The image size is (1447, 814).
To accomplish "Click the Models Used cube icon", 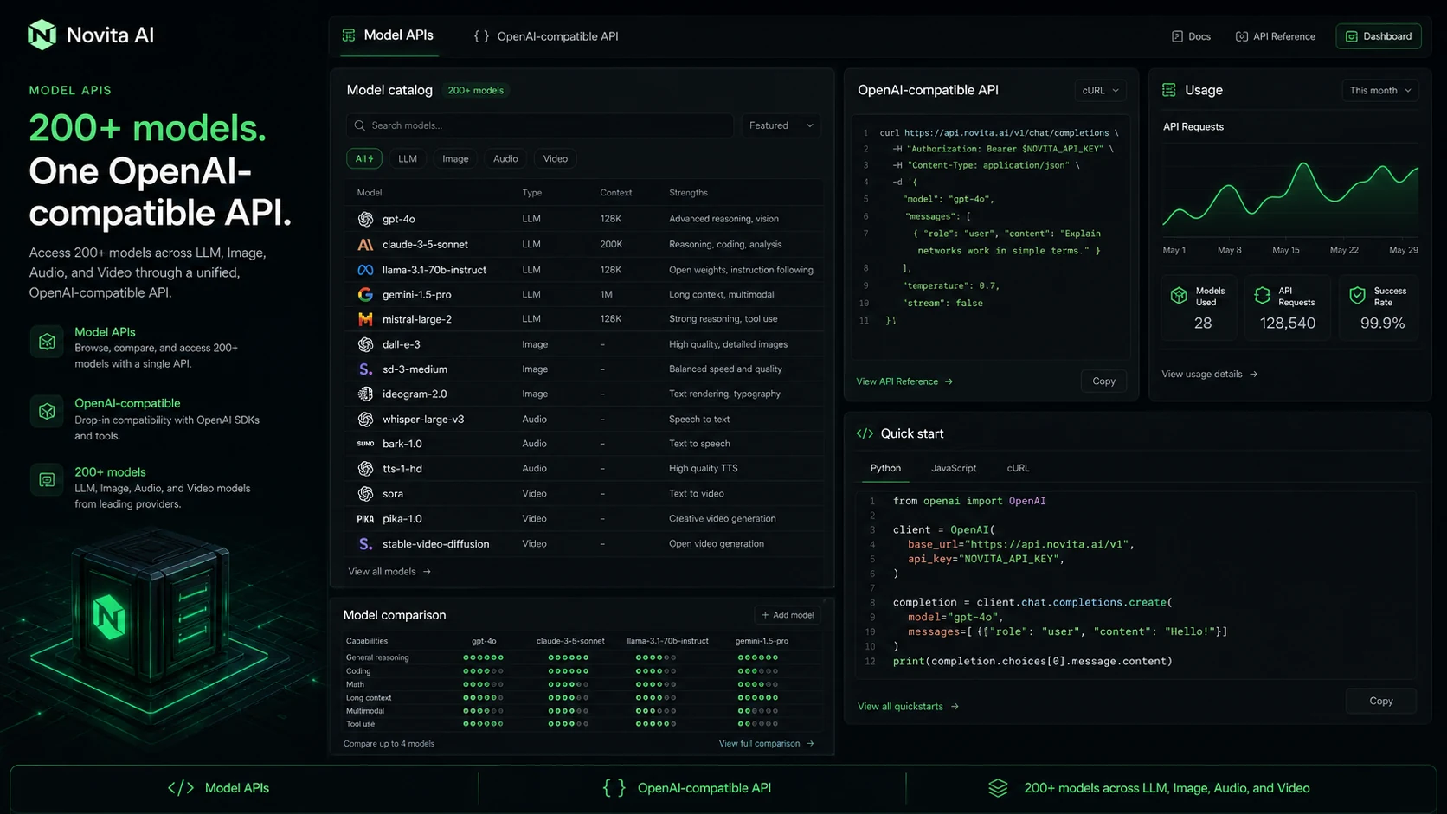I will point(1179,296).
